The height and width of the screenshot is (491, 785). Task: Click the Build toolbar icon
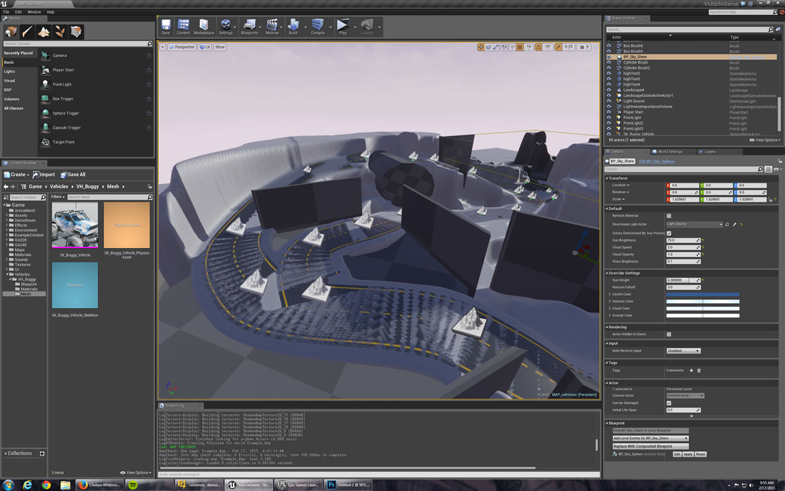[293, 26]
